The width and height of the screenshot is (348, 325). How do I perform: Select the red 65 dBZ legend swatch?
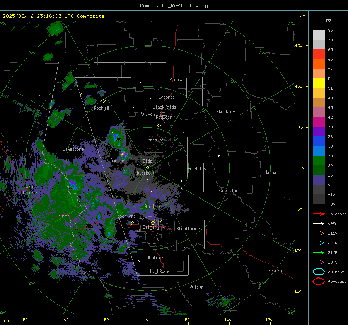click(319, 54)
